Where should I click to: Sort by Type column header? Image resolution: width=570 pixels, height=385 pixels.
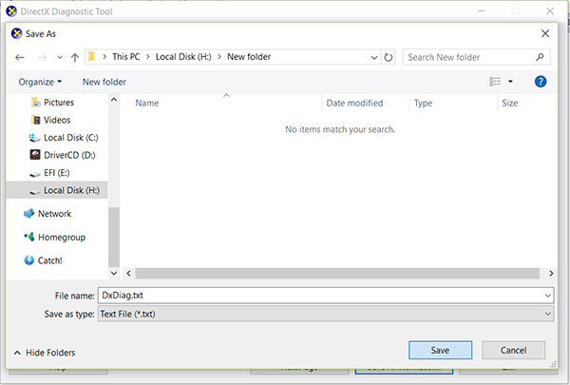tap(423, 103)
